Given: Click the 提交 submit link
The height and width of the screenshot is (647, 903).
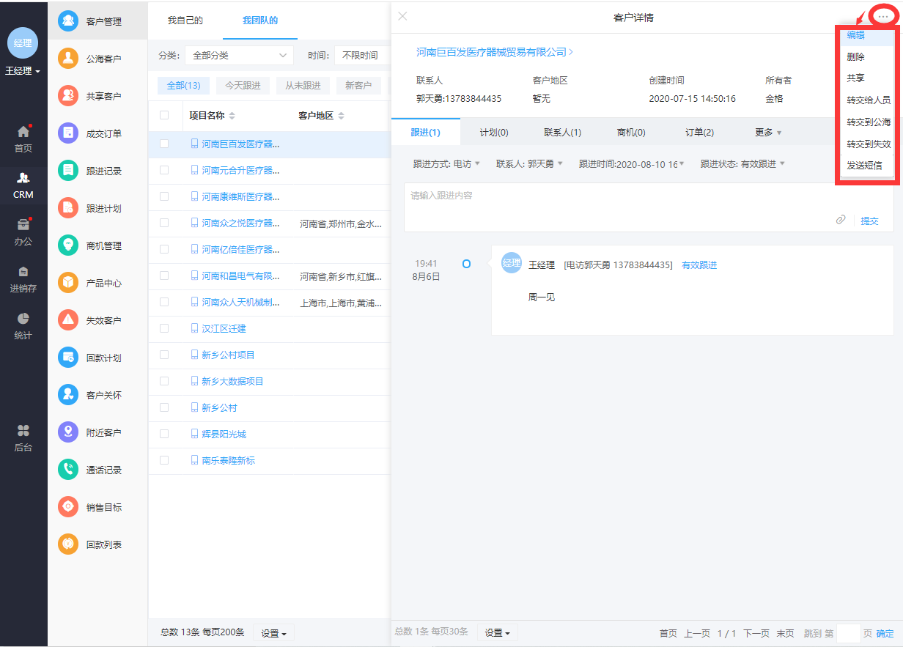Looking at the screenshot, I should click(x=869, y=221).
